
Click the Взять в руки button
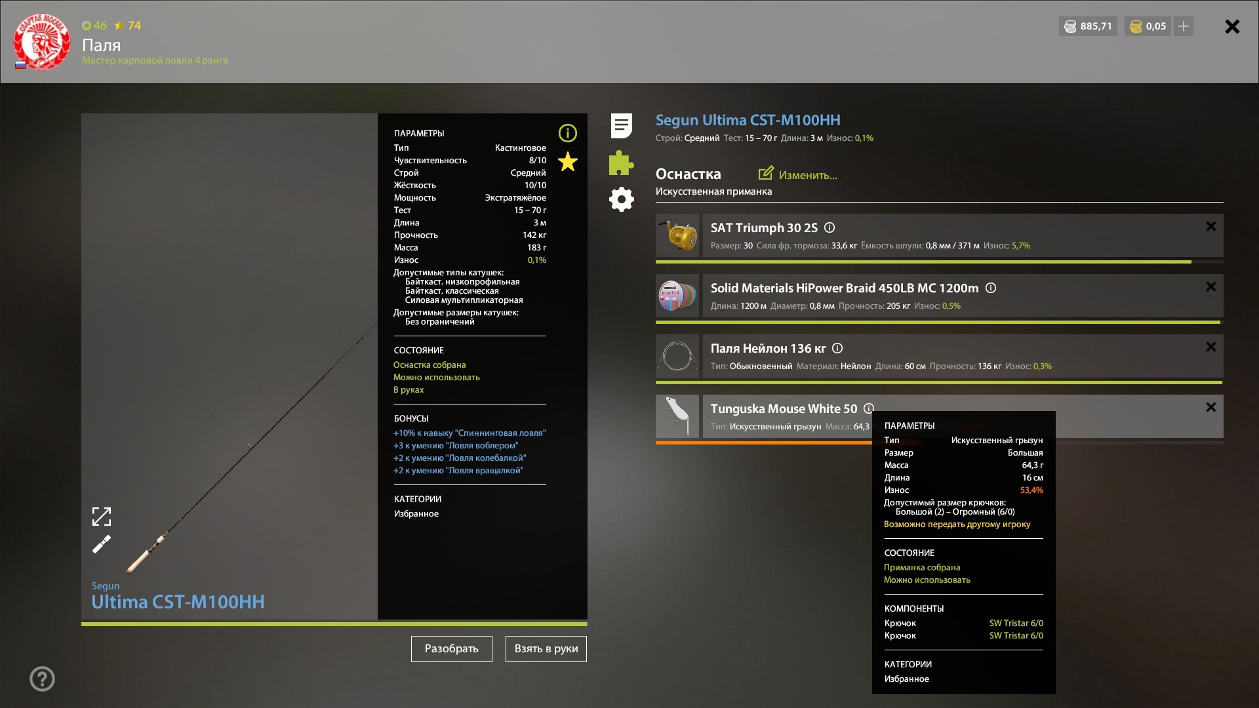pyautogui.click(x=546, y=649)
